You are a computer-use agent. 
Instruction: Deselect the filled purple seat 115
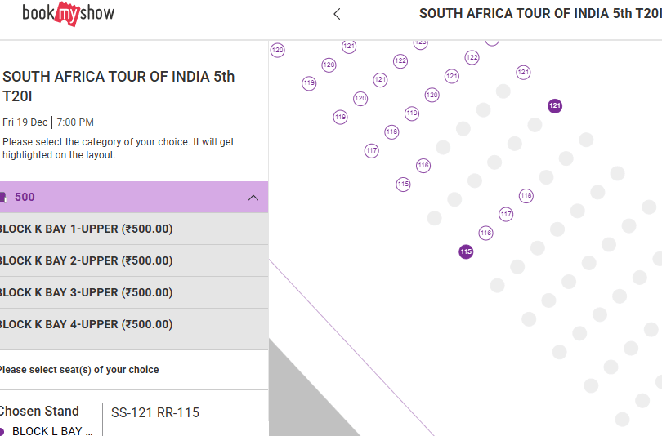tap(466, 251)
